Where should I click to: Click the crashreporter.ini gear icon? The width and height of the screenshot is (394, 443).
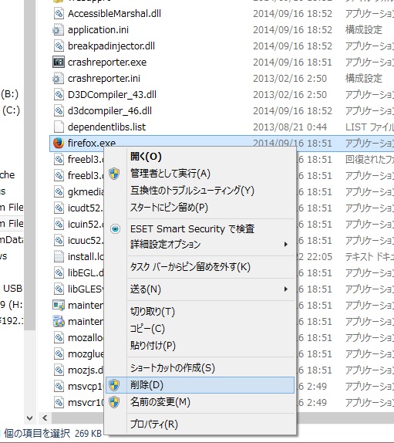pos(59,79)
